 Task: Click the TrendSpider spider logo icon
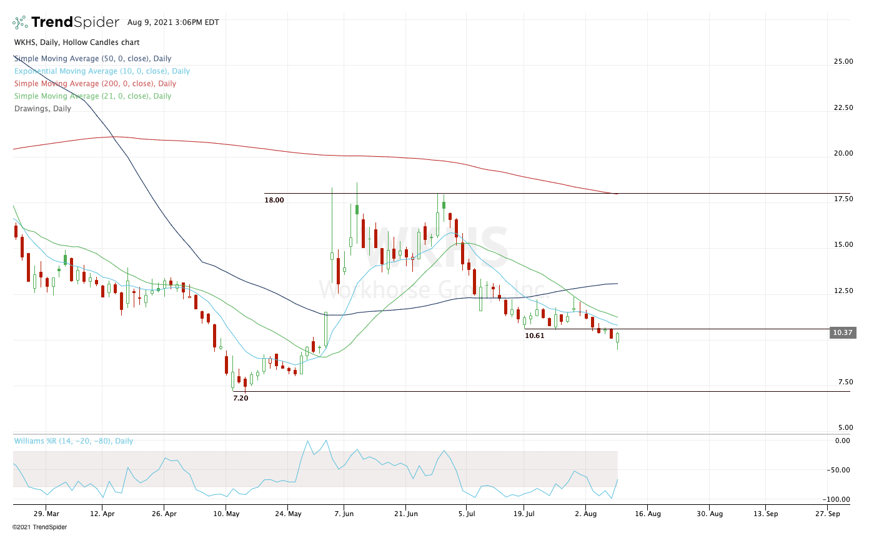click(x=21, y=22)
